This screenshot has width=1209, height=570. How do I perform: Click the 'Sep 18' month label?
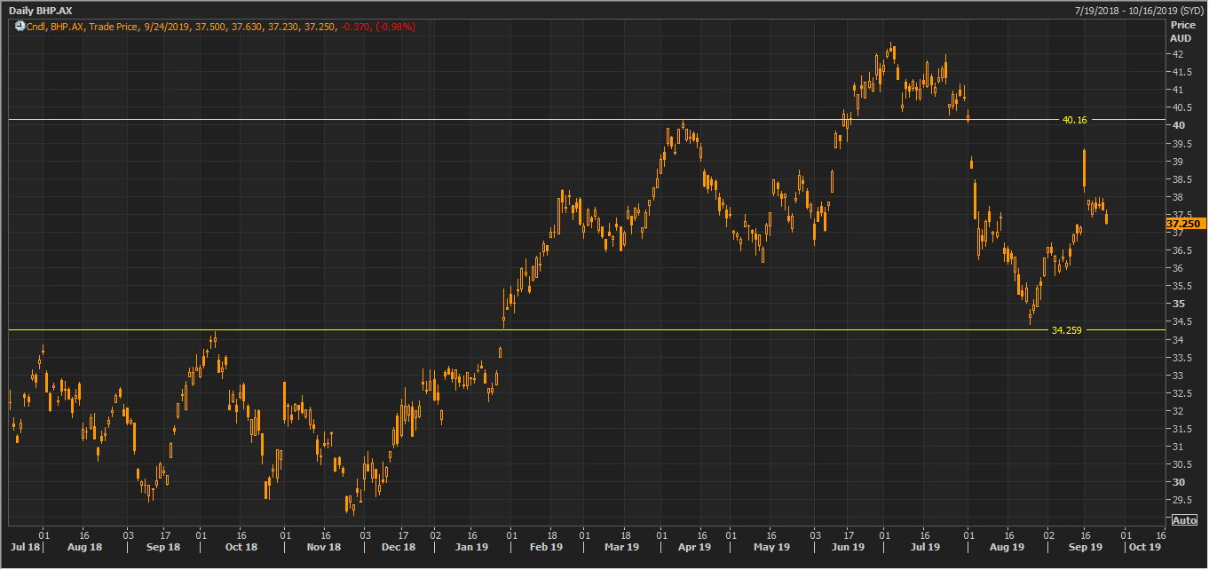click(163, 547)
